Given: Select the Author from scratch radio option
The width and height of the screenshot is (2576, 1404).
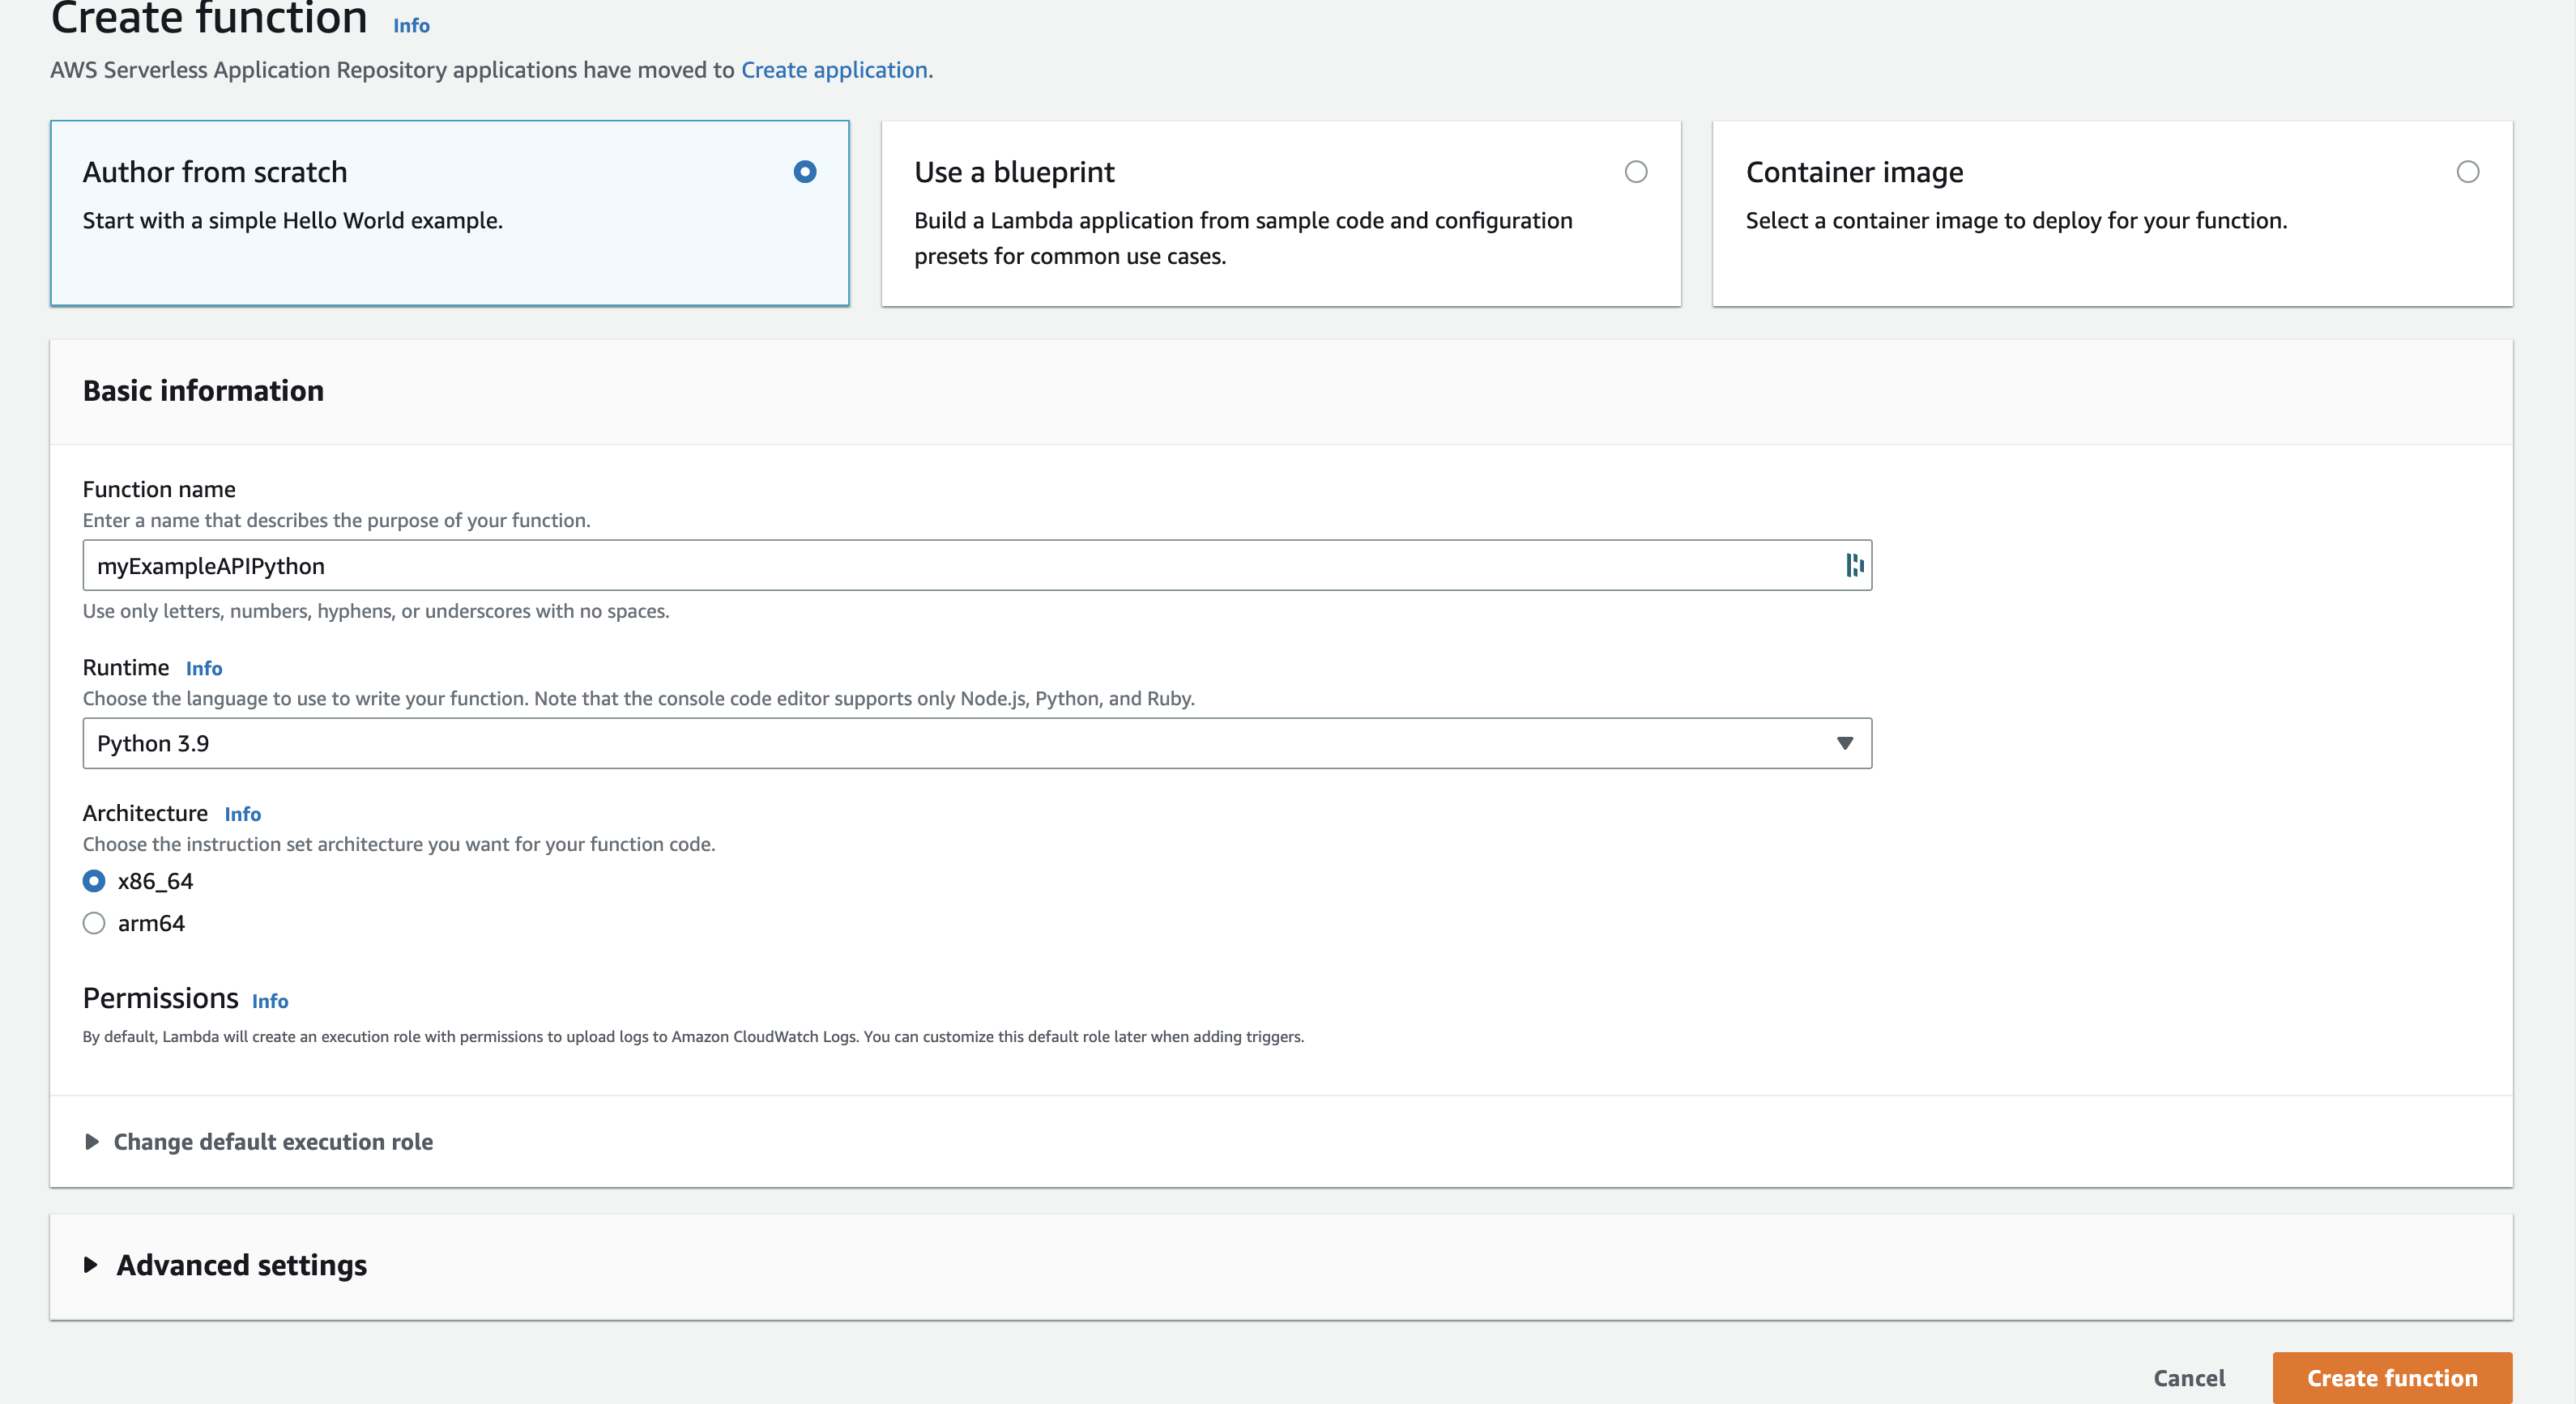Looking at the screenshot, I should point(805,172).
